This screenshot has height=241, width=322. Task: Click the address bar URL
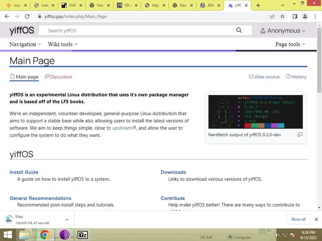click(75, 16)
